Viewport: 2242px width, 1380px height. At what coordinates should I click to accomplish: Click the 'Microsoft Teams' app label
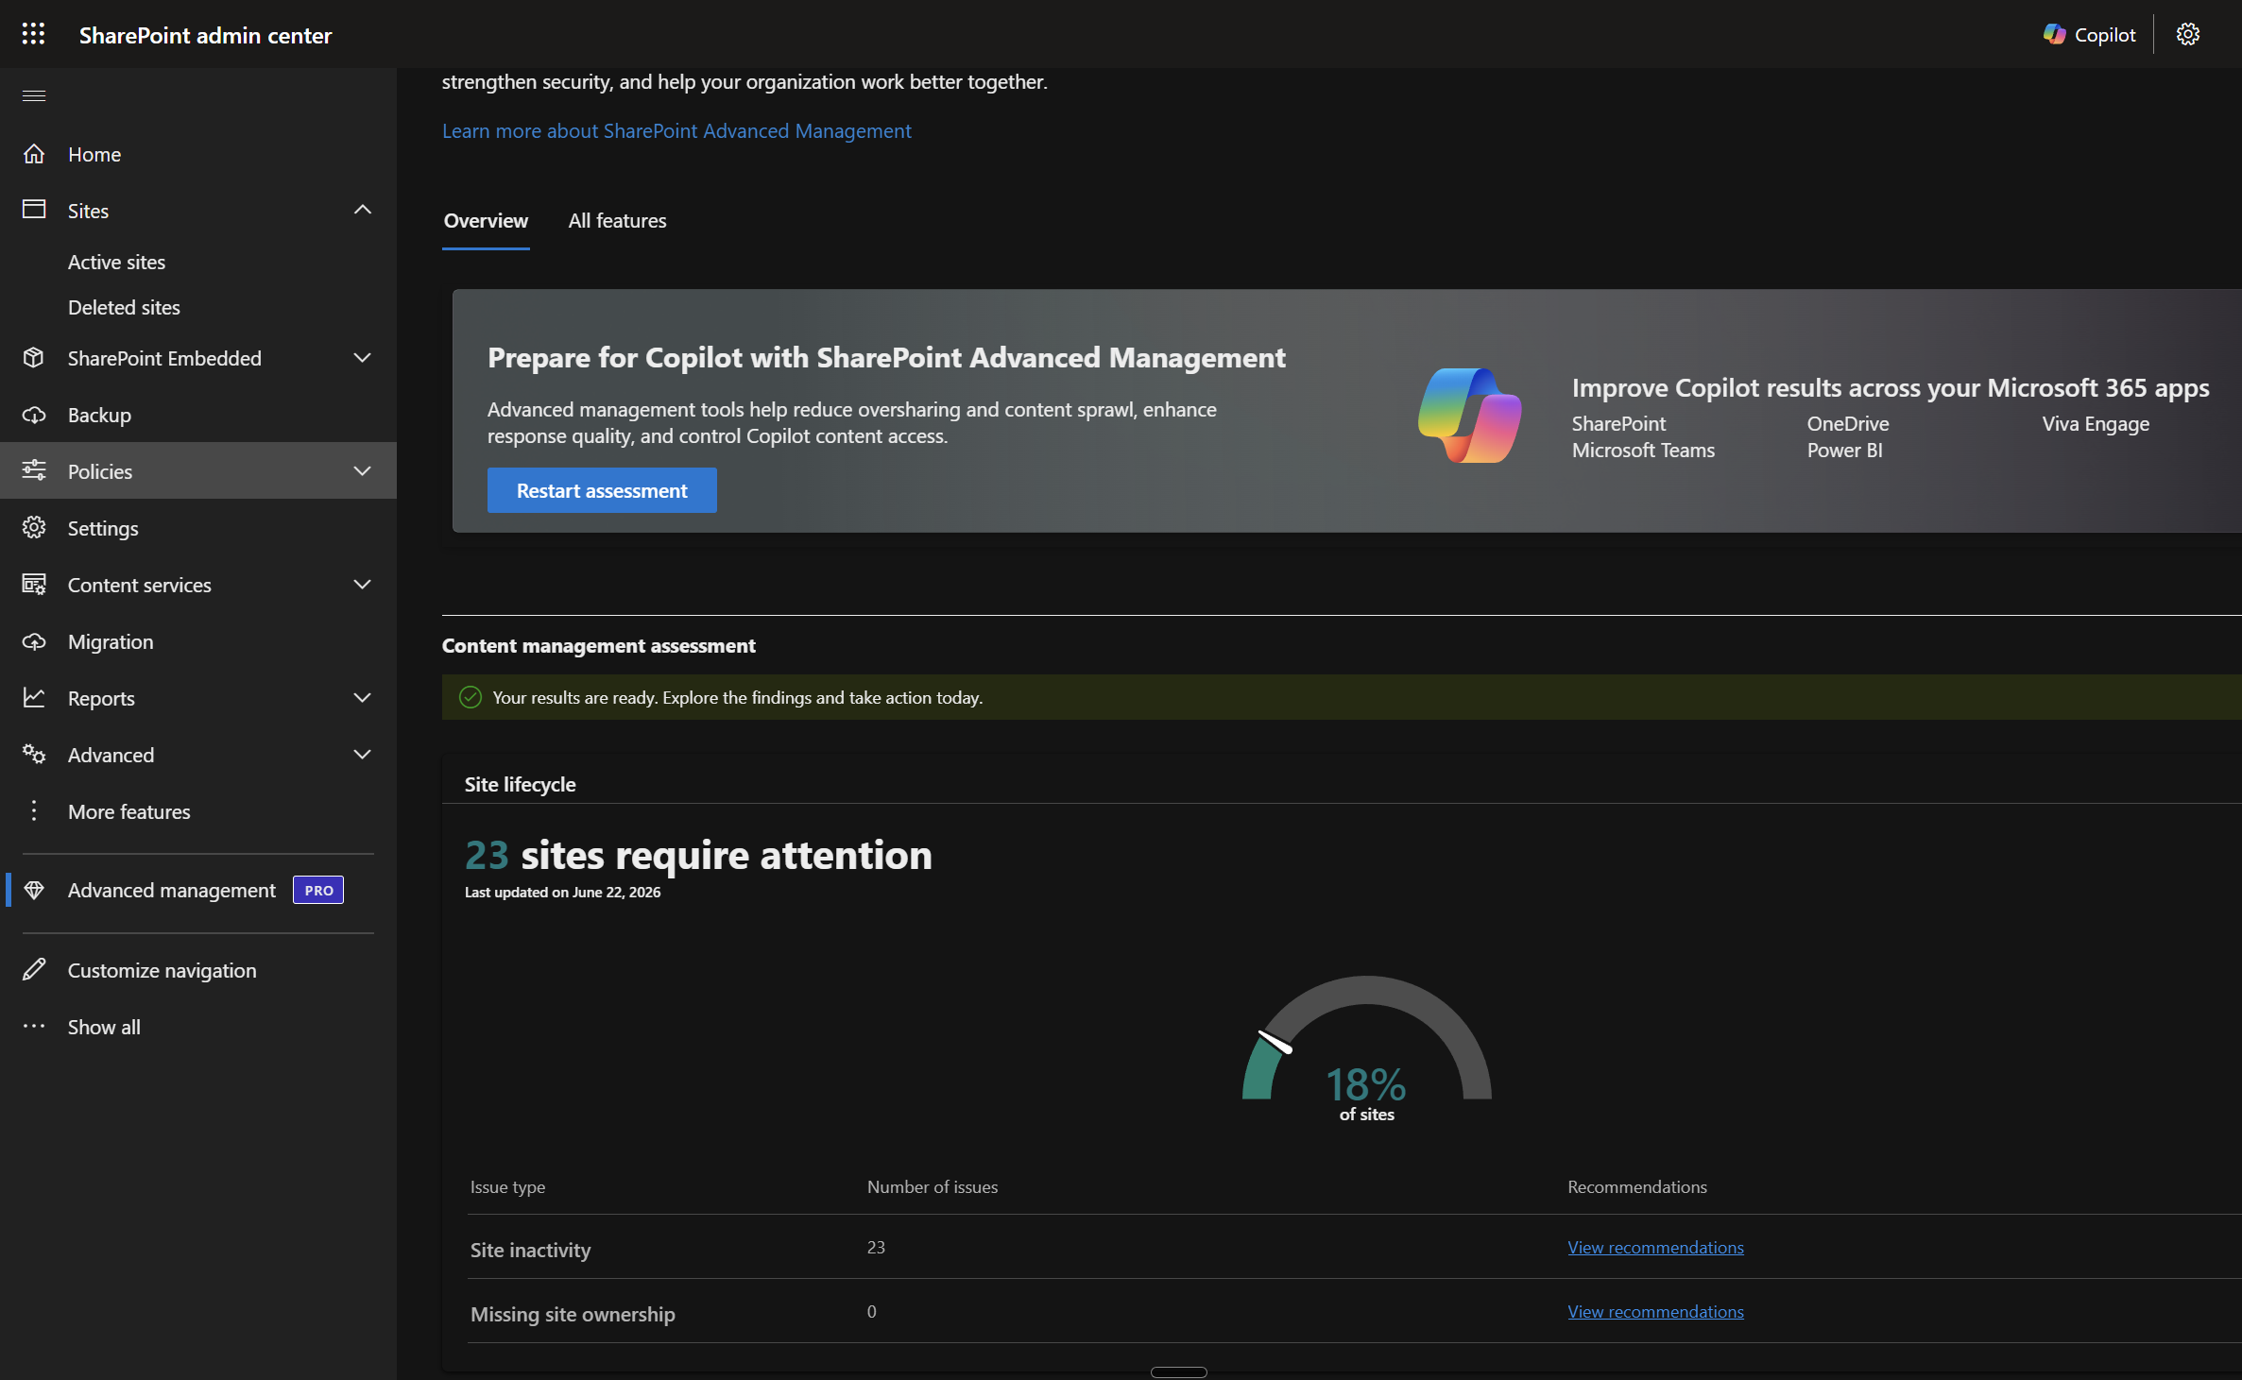click(1643, 450)
